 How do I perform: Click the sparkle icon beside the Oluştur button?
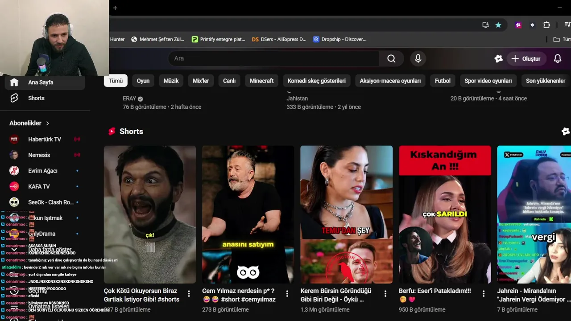click(x=498, y=58)
